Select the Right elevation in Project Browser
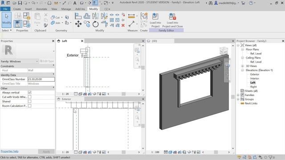The image size is (285, 160). coord(253,87)
